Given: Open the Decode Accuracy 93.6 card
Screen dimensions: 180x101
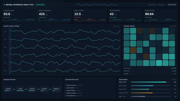Looking at the screenshot, I should click(x=19, y=15).
